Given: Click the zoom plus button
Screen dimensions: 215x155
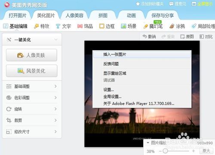Looking at the screenshot, I should point(193,151).
